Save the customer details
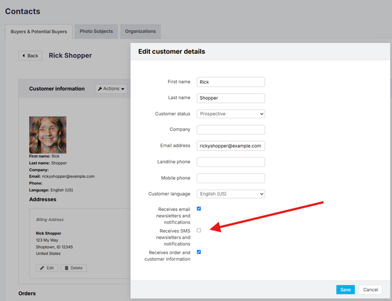Image resolution: width=392 pixels, height=301 pixels. (x=346, y=289)
